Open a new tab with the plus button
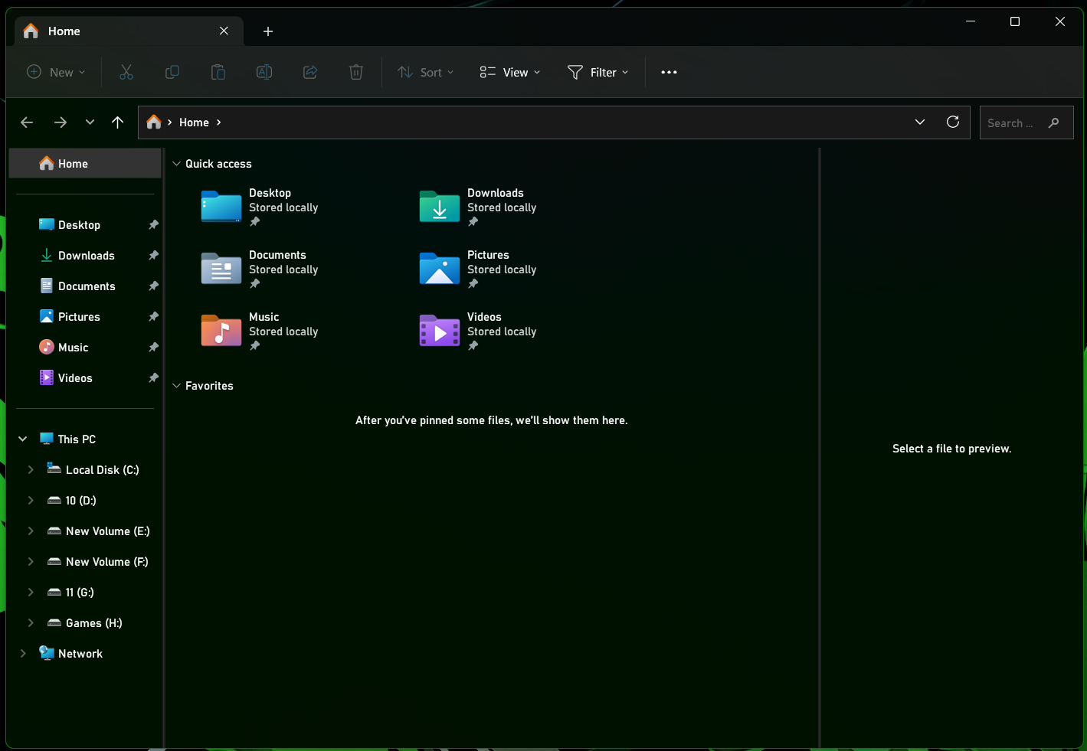 [x=267, y=31]
